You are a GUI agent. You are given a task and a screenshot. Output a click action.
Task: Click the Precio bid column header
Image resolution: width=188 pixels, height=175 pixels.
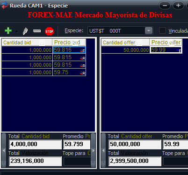pos(69,42)
